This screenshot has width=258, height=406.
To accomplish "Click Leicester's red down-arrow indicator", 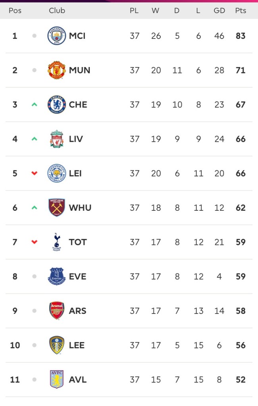I will [x=35, y=173].
